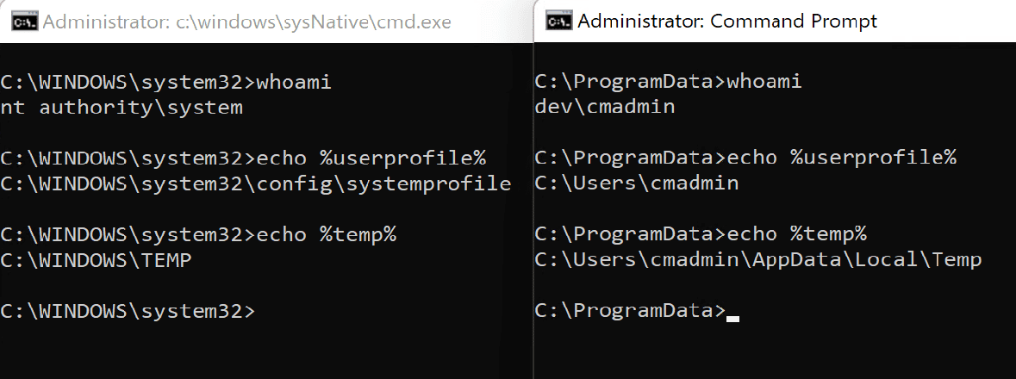Click 'echo %temp%' command in right console

click(x=796, y=234)
